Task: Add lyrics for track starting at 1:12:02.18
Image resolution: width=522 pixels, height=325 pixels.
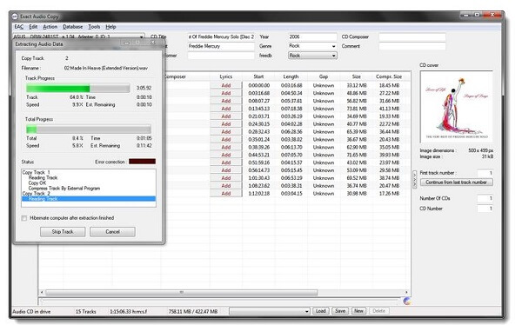Action: [x=226, y=194]
